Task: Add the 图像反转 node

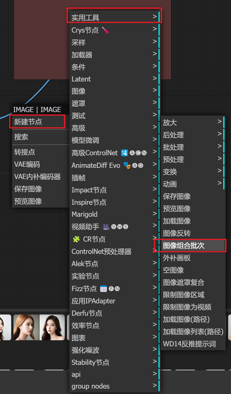Action: (193, 233)
